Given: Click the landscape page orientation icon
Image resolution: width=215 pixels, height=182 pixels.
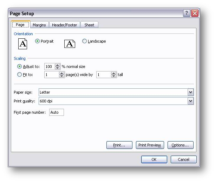Looking at the screenshot, I should point(70,44).
